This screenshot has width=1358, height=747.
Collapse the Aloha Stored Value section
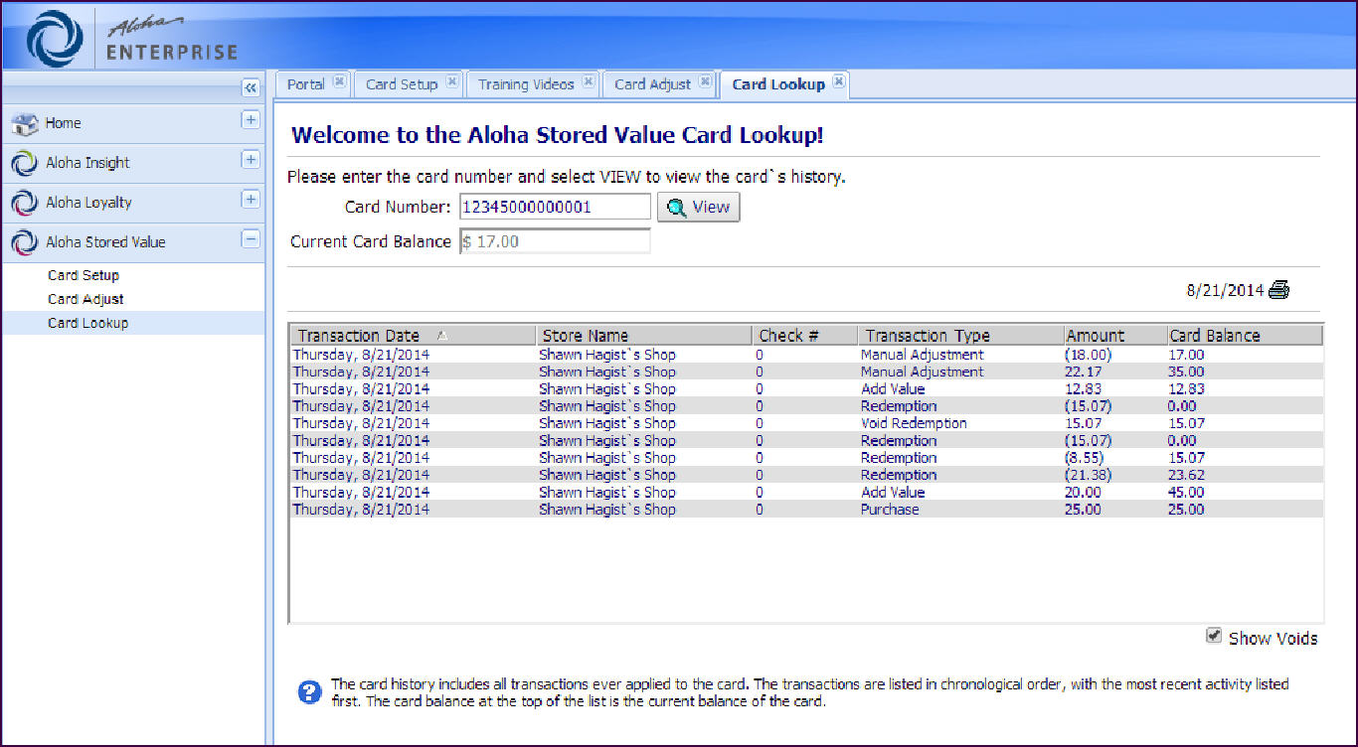point(251,238)
